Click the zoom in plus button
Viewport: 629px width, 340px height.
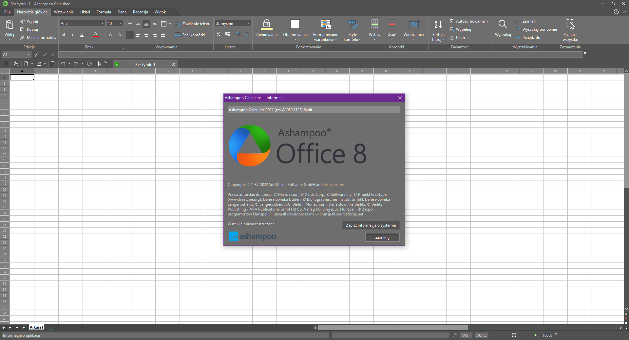pyautogui.click(x=535, y=335)
